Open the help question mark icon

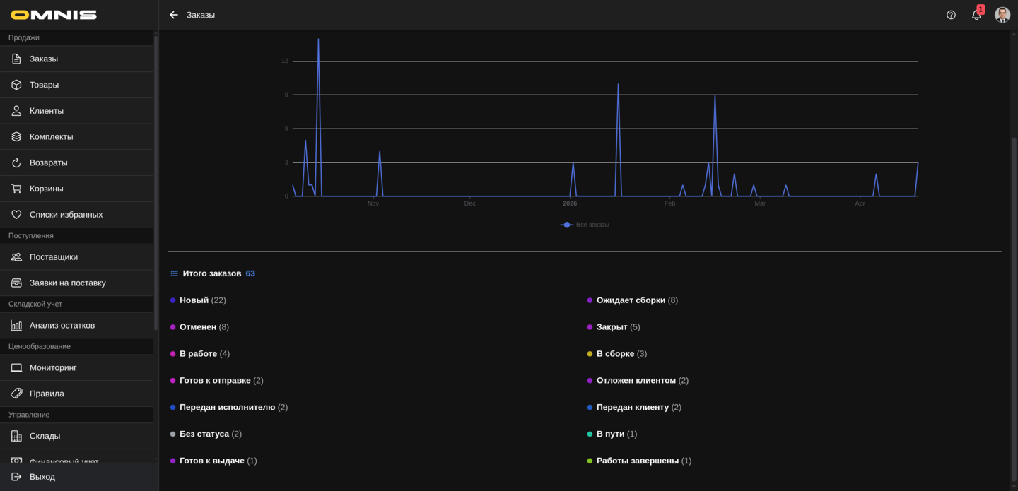click(951, 15)
